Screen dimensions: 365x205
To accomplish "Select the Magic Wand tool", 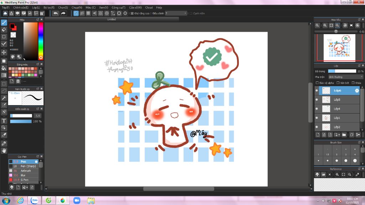I will tap(4, 98).
